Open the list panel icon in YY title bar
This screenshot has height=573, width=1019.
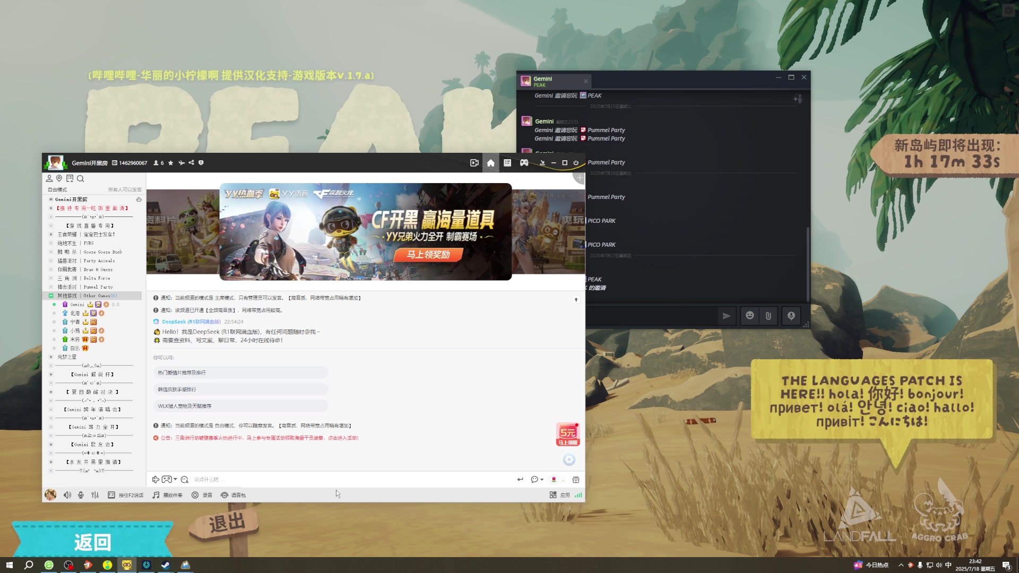pyautogui.click(x=507, y=163)
